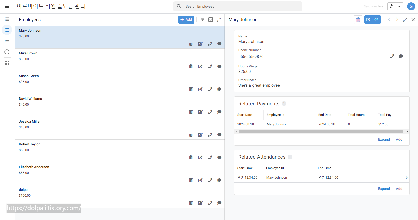Click the payments table horizontal scrollbar
The image size is (418, 220).
point(320,131)
